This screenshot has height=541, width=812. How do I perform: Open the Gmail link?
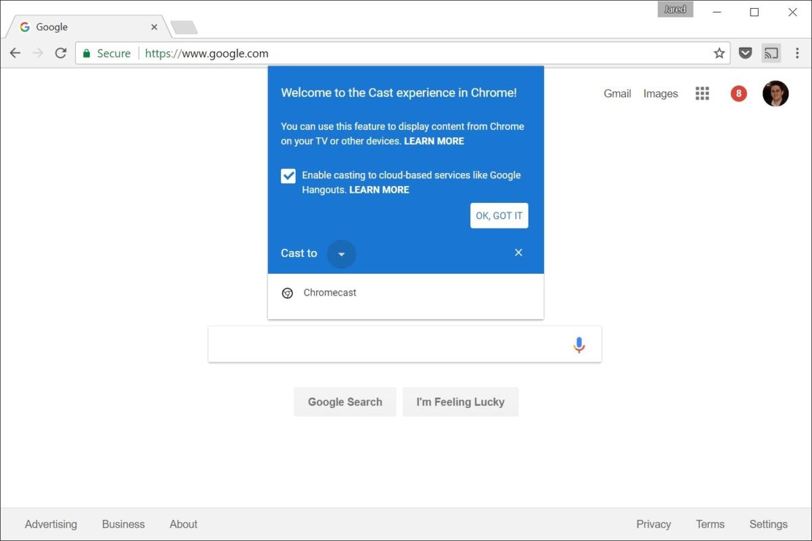[x=617, y=93]
